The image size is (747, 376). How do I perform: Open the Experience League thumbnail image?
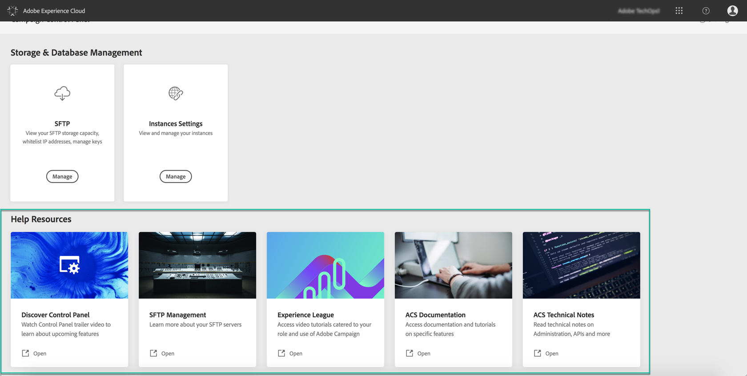click(325, 265)
